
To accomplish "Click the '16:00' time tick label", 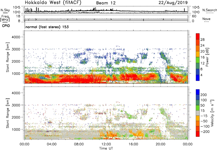I will [133, 144].
